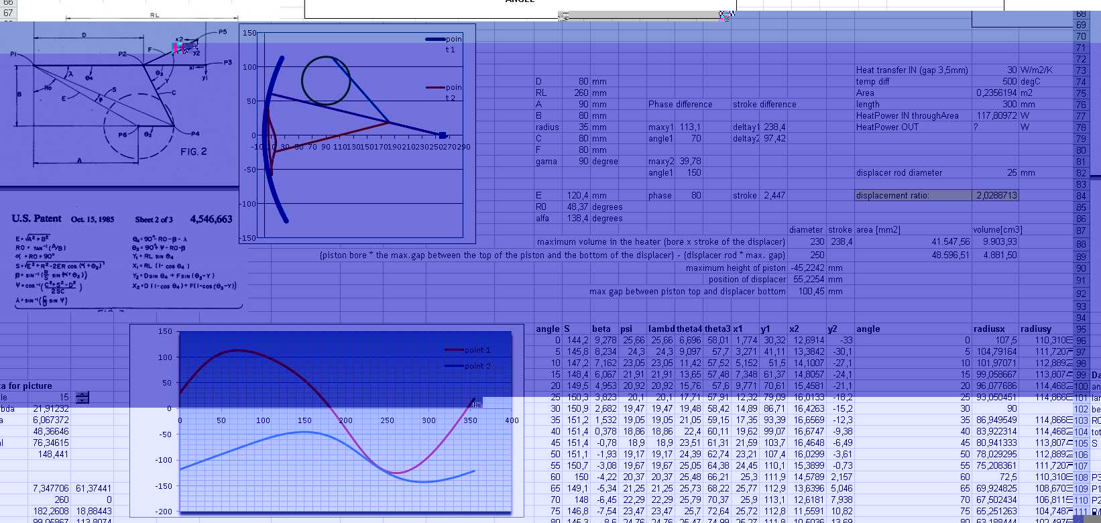Select the E value 120,4
The height and width of the screenshot is (523, 1101).
577,196
